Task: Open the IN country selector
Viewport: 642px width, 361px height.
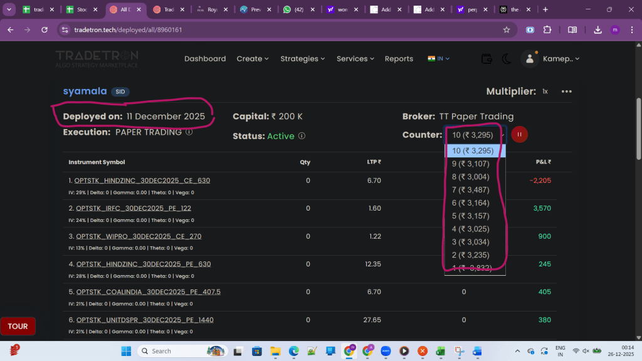Action: click(439, 59)
